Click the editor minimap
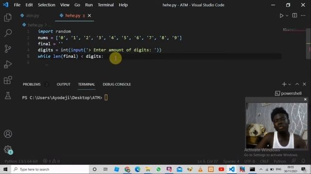The image size is (311, 174). tap(294, 30)
